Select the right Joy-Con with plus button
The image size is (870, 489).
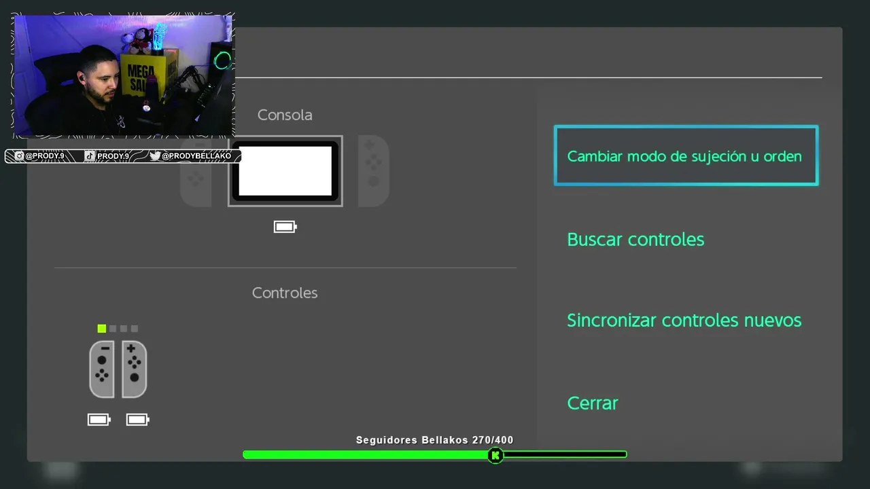(134, 369)
